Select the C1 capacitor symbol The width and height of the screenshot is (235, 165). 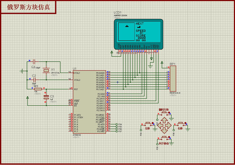point(34,61)
